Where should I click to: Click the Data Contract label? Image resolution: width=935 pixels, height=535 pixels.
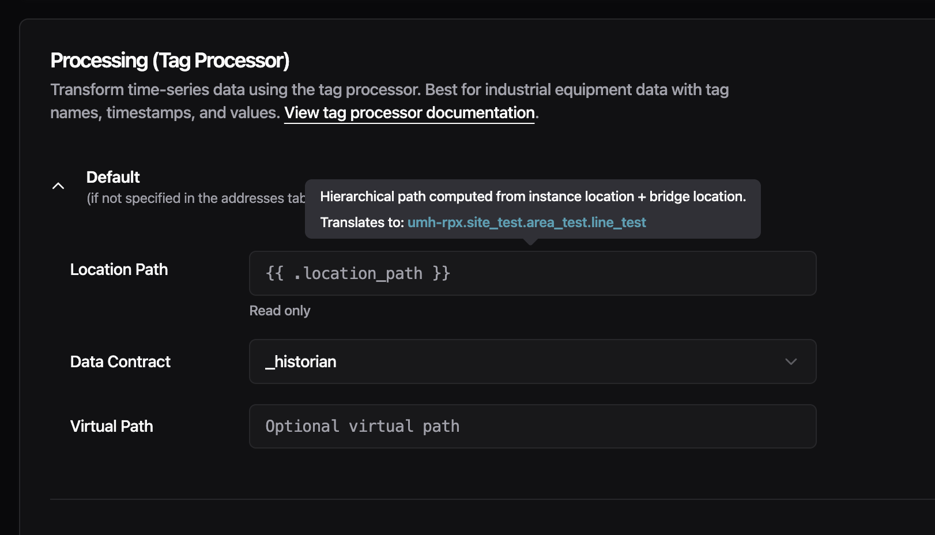click(x=120, y=361)
